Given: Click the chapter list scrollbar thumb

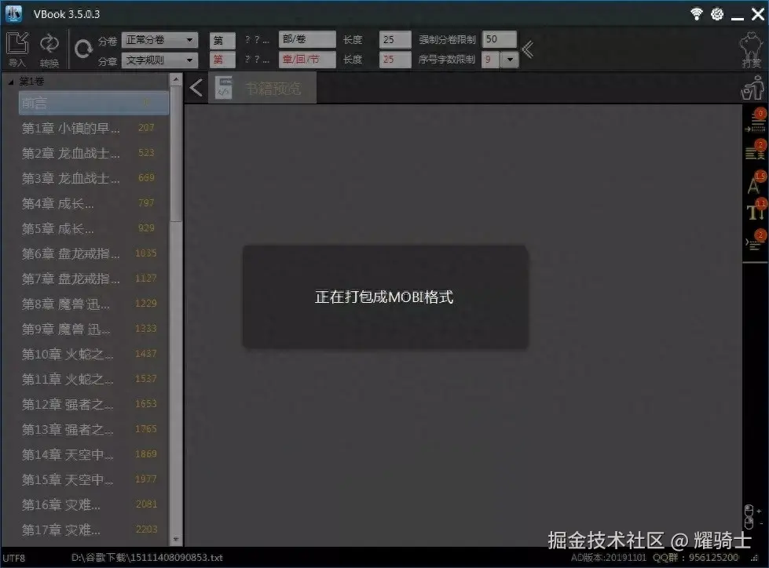Looking at the screenshot, I should tap(176, 154).
